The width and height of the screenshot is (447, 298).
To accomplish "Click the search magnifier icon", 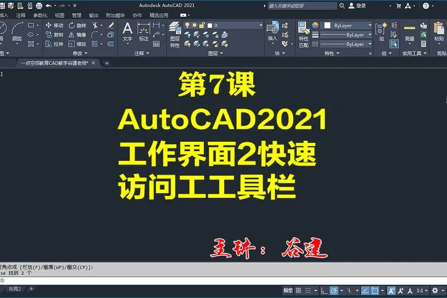I will pyautogui.click(x=342, y=5).
